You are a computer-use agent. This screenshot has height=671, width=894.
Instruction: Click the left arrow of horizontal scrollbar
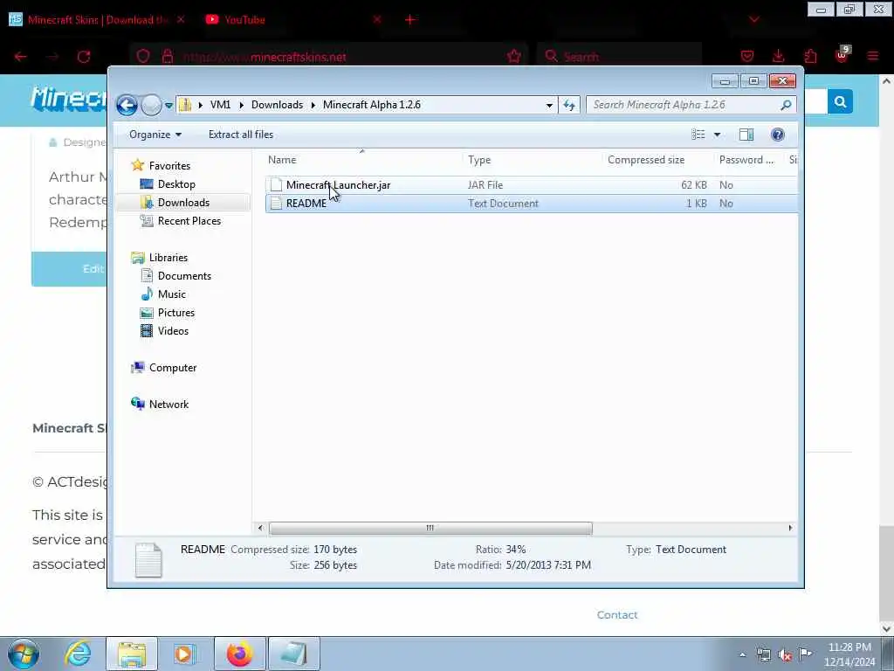pos(260,529)
